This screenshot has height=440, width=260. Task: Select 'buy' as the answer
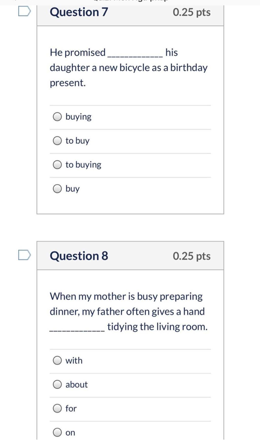[57, 189]
